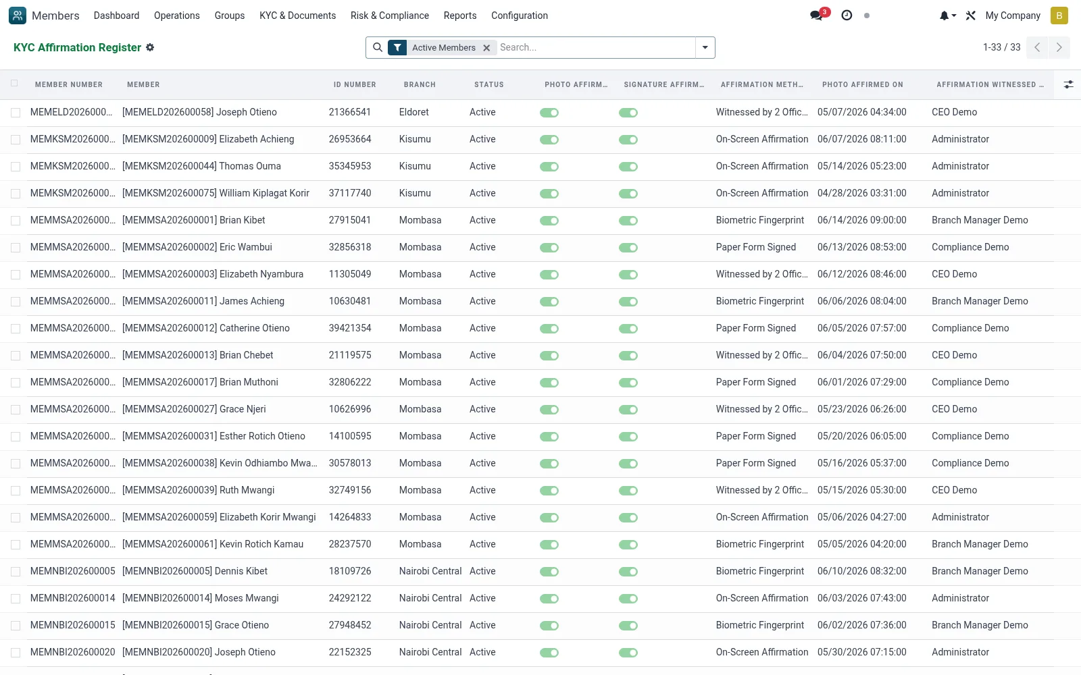
Task: Go to next page of records
Action: [x=1059, y=47]
